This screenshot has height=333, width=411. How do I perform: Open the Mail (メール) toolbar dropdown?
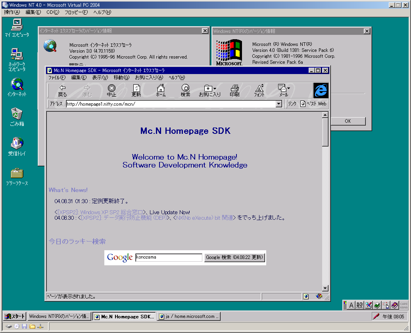284,91
